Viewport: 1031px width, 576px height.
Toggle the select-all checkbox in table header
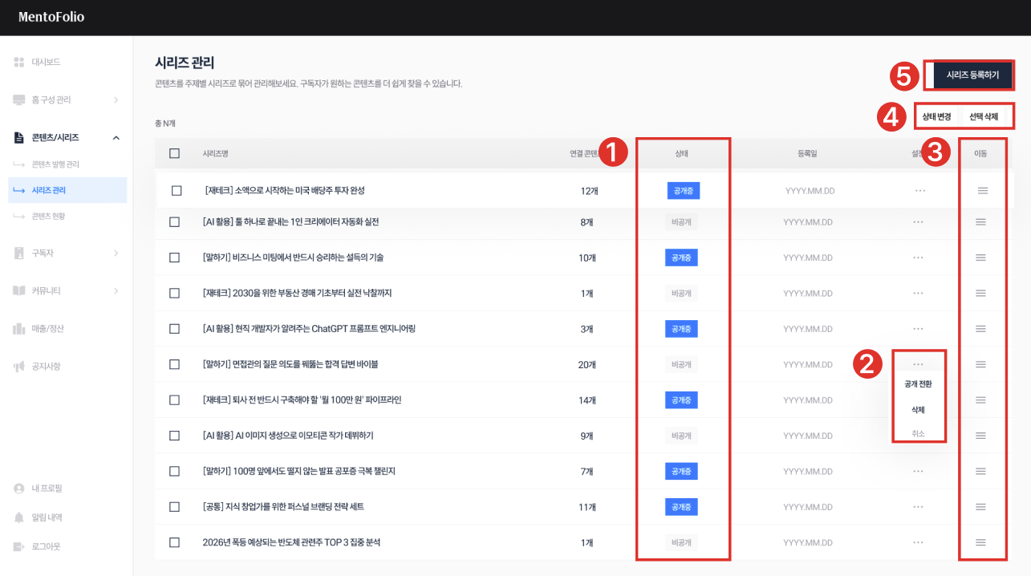tap(175, 153)
